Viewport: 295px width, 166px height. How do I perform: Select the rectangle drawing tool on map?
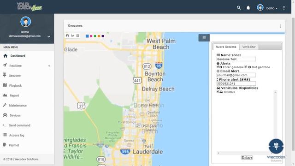point(78,36)
